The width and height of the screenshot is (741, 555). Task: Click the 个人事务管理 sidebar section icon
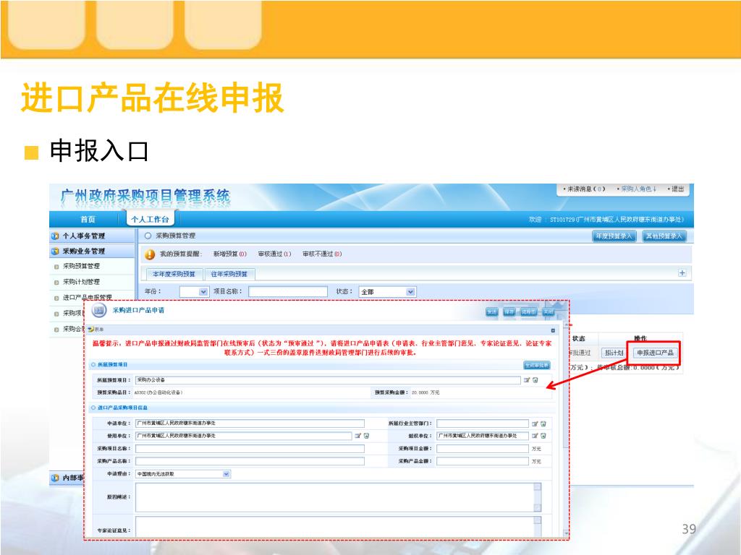(55, 236)
